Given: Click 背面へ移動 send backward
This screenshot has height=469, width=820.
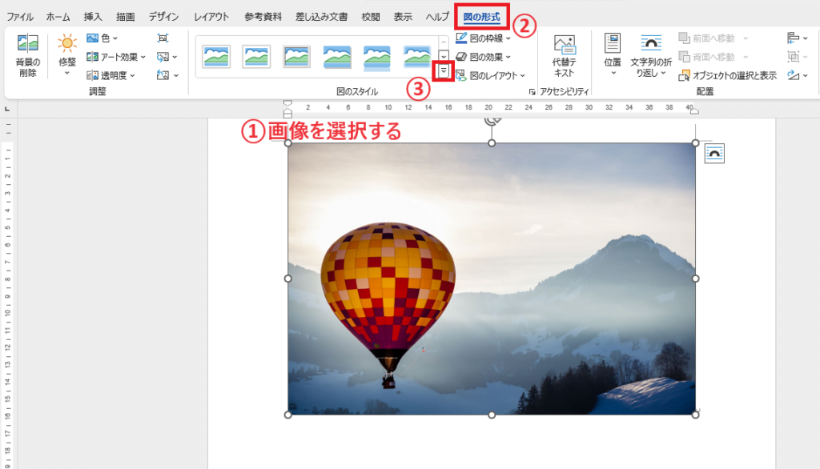Looking at the screenshot, I should pyautogui.click(x=708, y=57).
